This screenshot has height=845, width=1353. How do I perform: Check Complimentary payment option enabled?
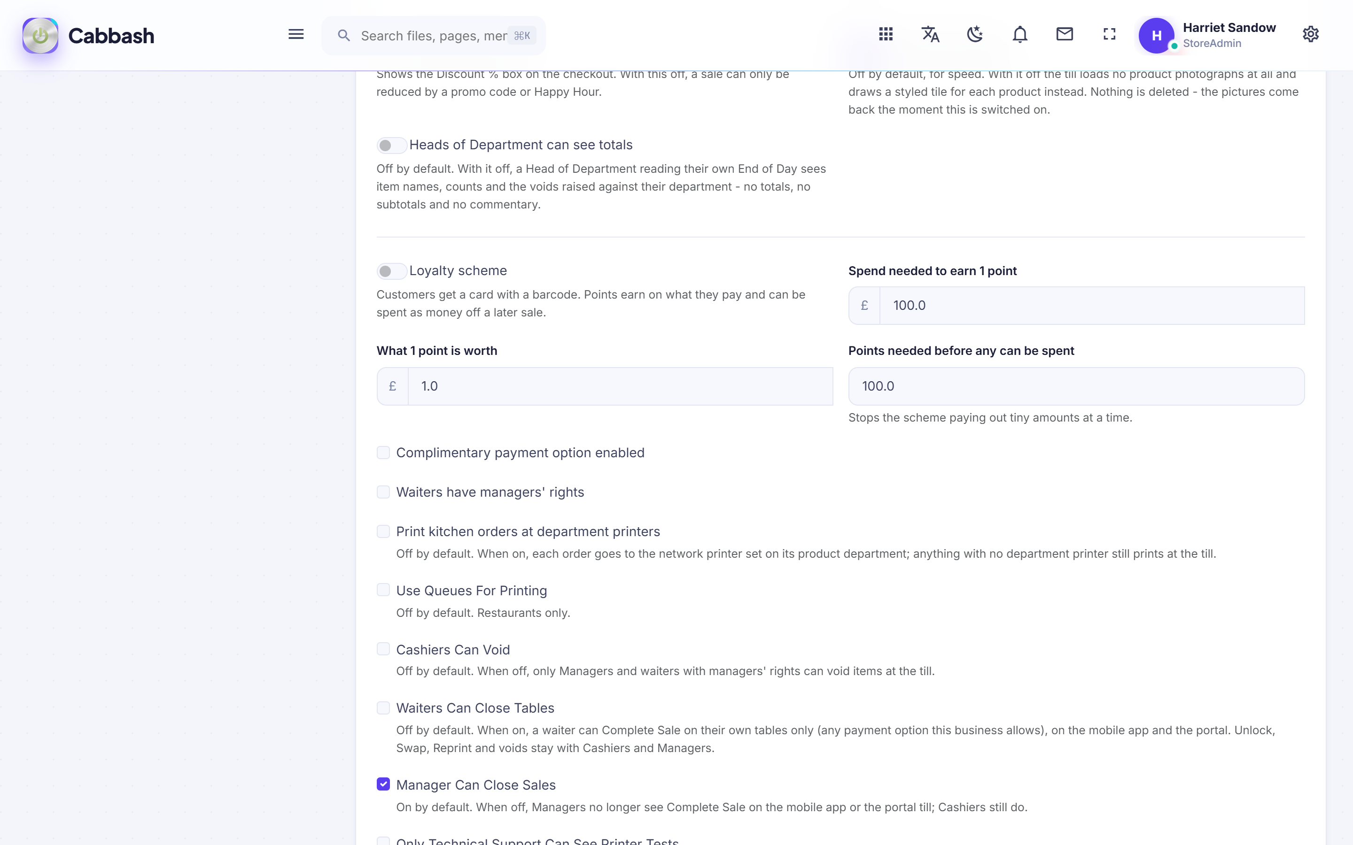[383, 452]
